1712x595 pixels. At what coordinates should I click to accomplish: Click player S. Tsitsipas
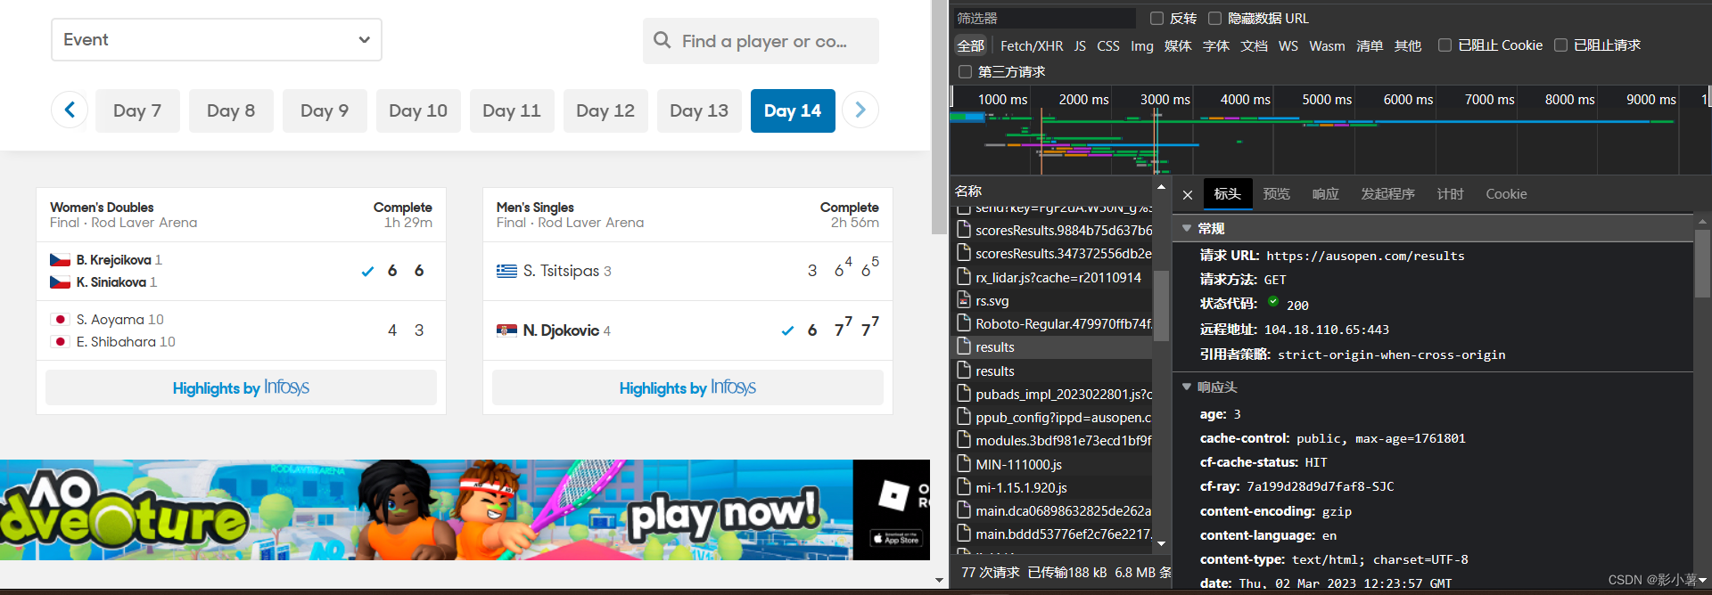coord(561,271)
